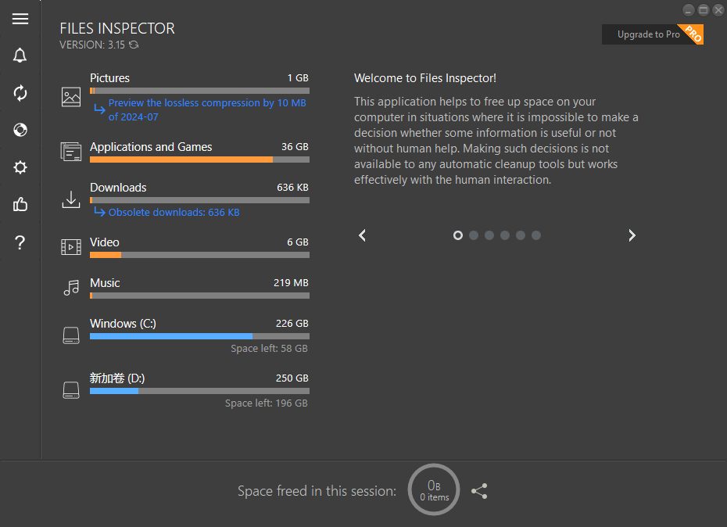Click the Downloads usage bar
This screenshot has width=727, height=527.
[x=199, y=200]
